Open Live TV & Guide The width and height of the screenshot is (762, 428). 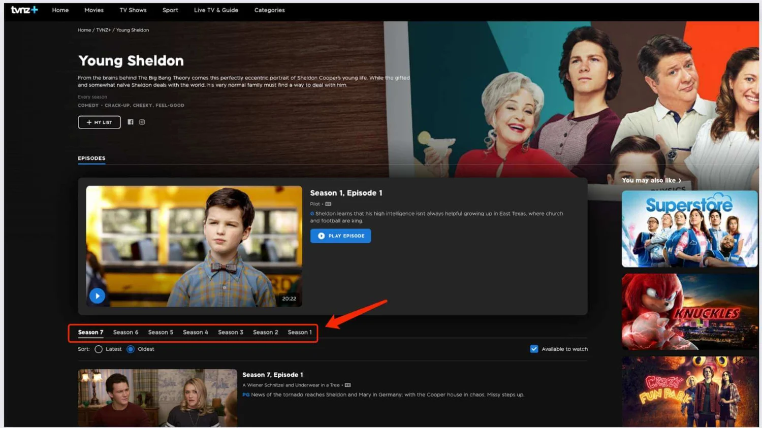216,10
